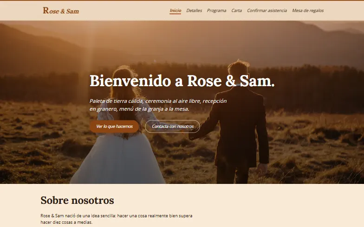Image resolution: width=364 pixels, height=227 pixels.
Task: Visit the Mesa de regalos link
Action: 308,11
